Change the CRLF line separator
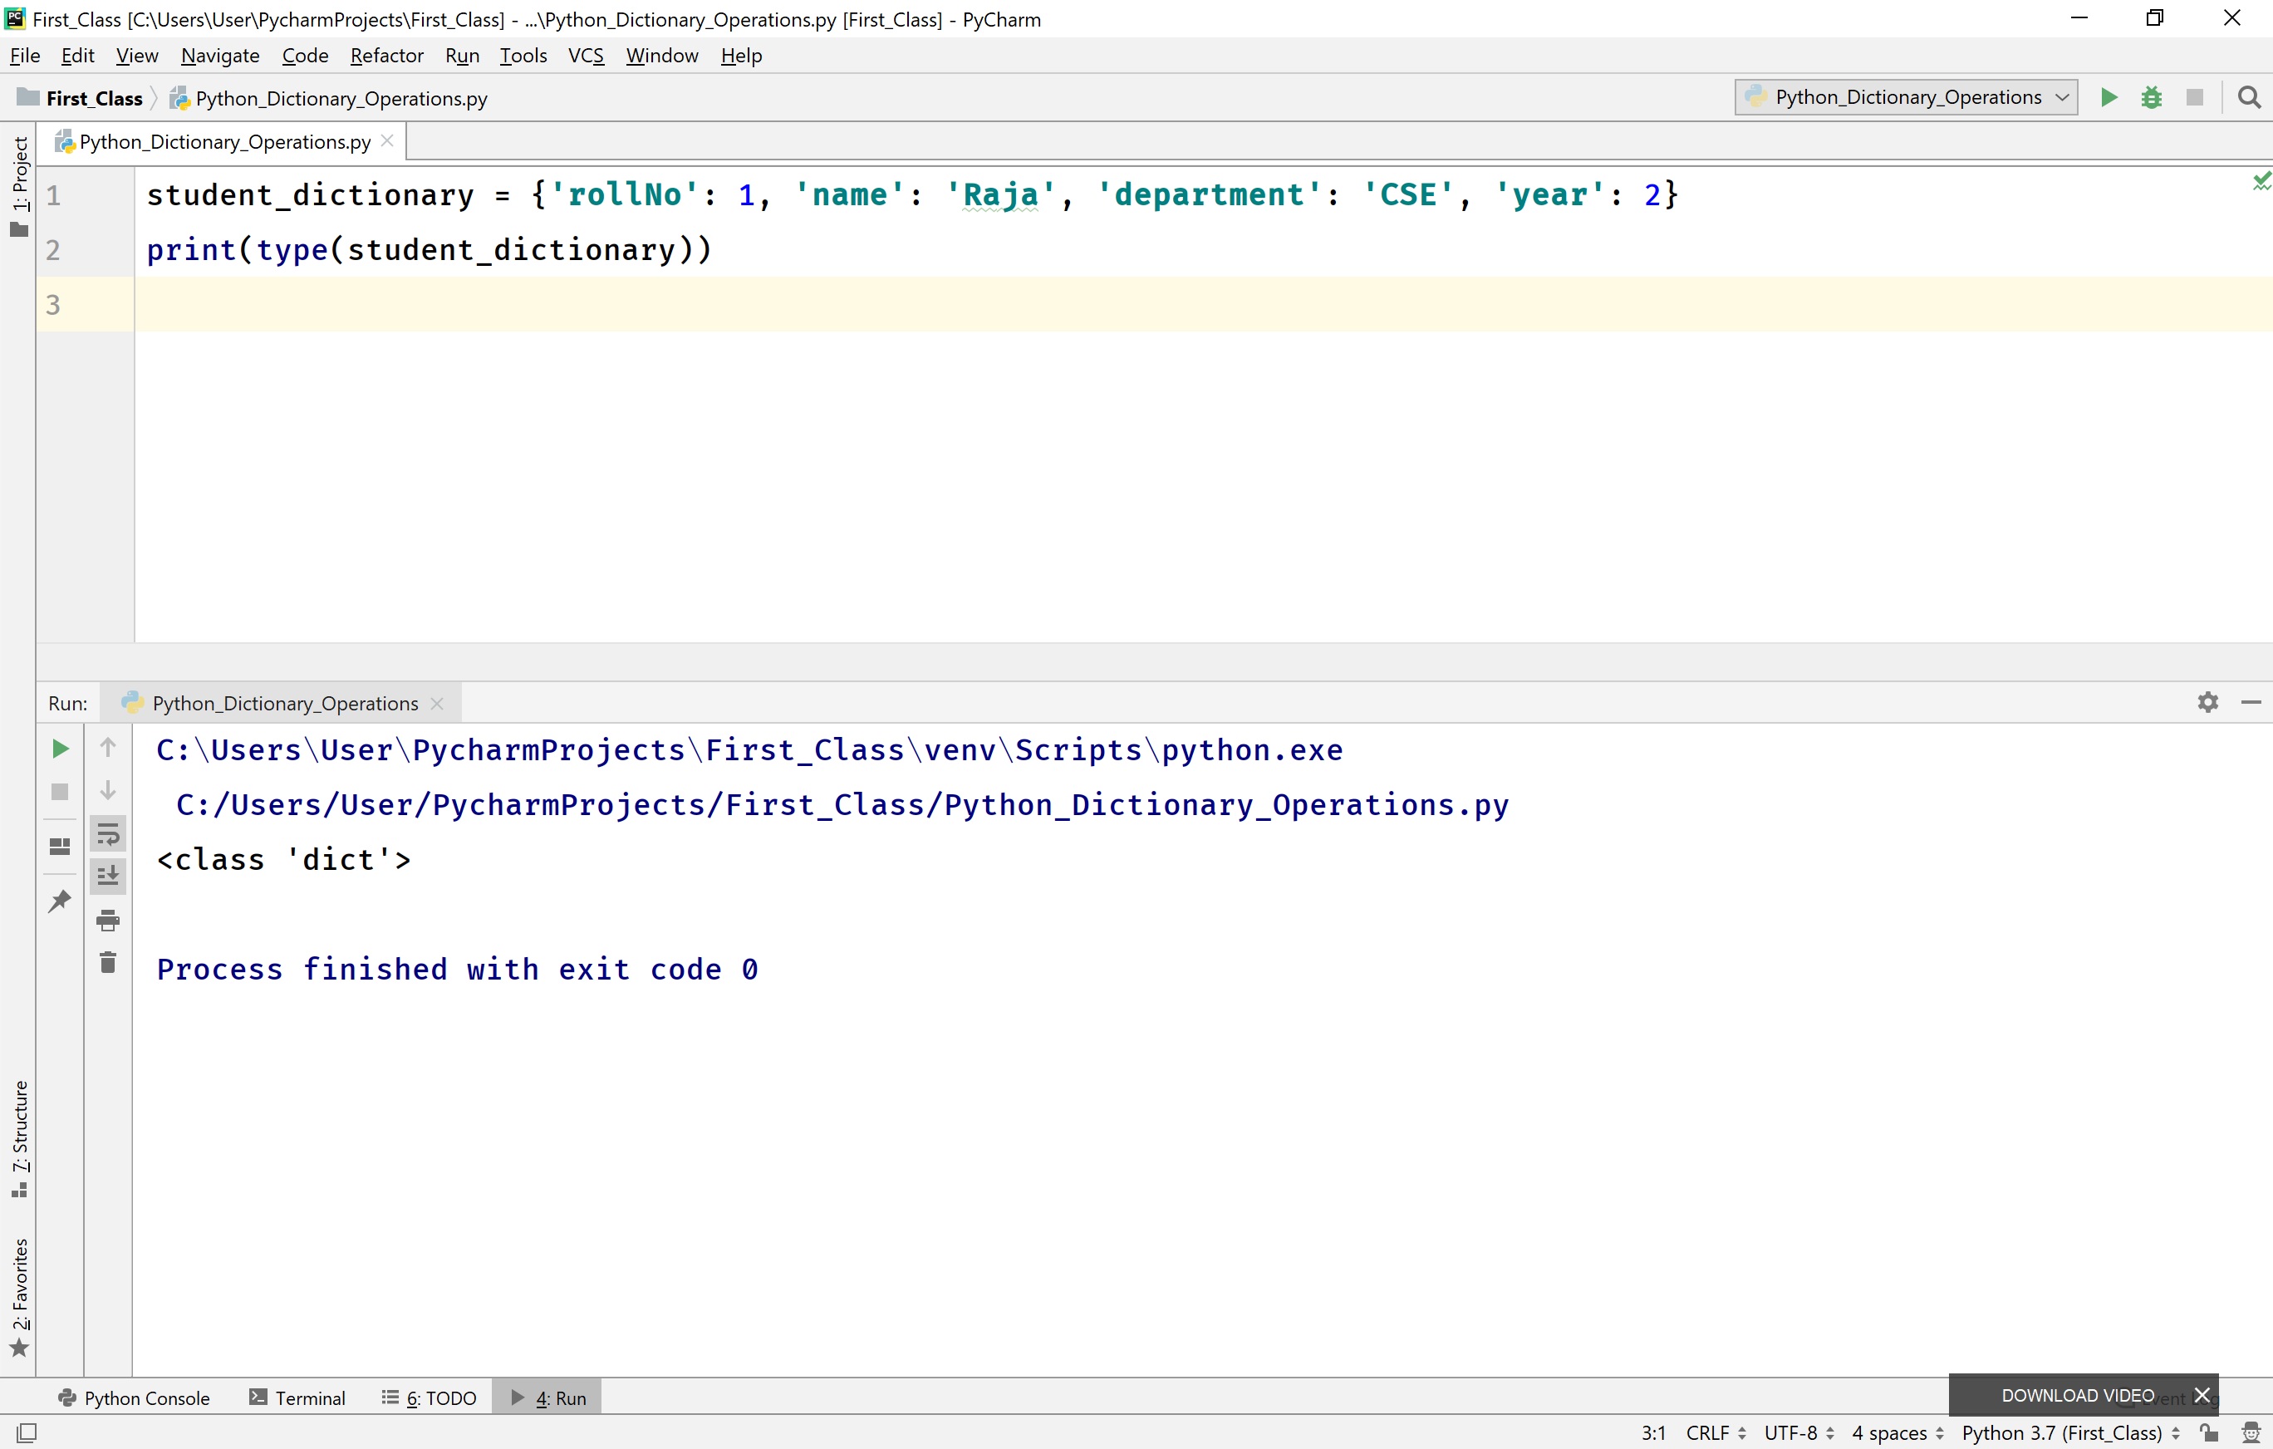This screenshot has height=1449, width=2273. pos(1716,1433)
